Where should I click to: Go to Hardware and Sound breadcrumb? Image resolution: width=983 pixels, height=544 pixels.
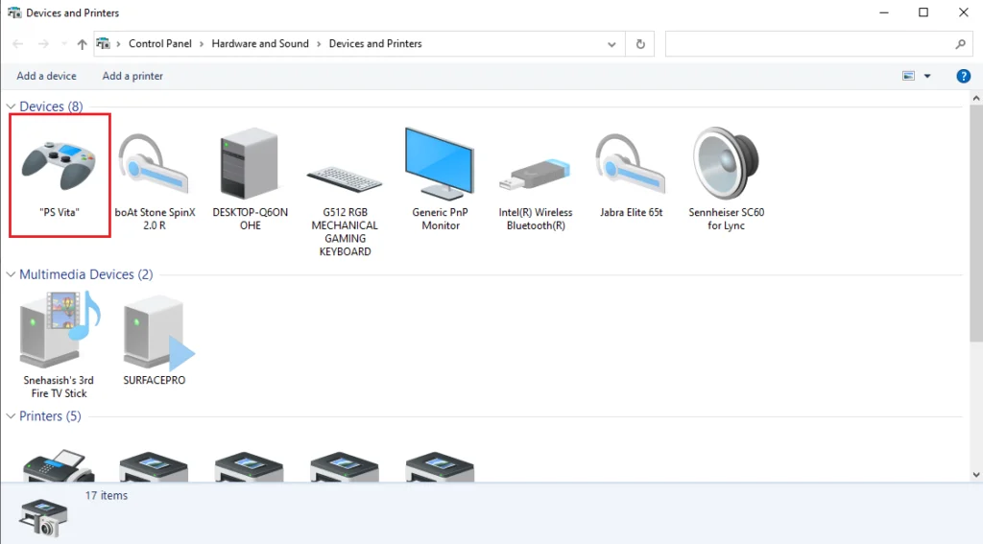pyautogui.click(x=260, y=43)
